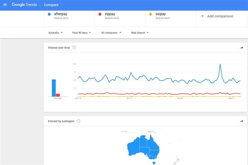Click the red zippay average bar
Screen dimensions: 248x165
point(58,95)
